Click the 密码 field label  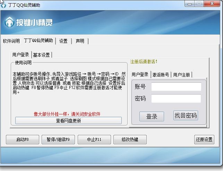140,98
